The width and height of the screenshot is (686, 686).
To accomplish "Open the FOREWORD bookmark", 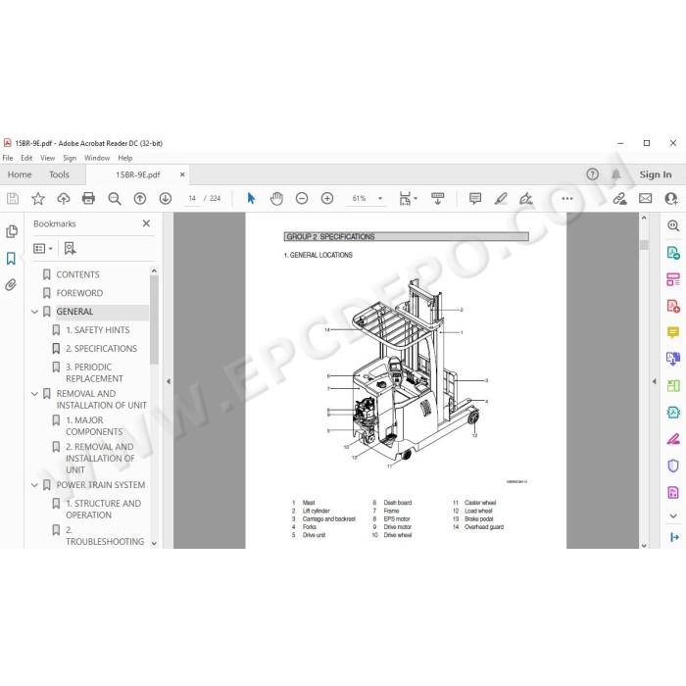I will click(x=79, y=293).
